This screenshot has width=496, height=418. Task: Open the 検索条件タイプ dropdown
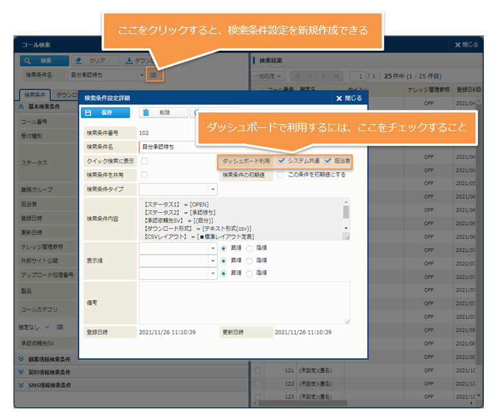[213, 190]
